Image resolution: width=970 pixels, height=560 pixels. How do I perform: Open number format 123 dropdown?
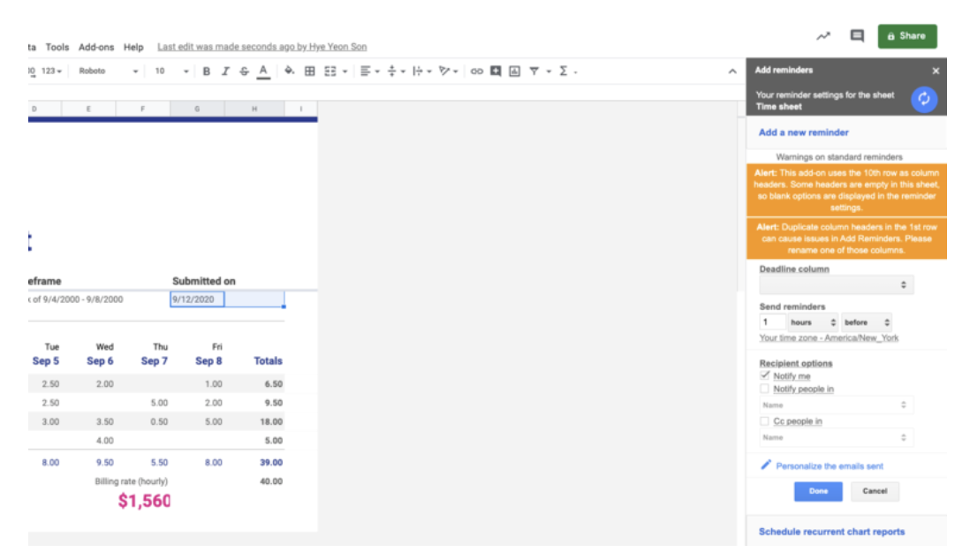(51, 72)
